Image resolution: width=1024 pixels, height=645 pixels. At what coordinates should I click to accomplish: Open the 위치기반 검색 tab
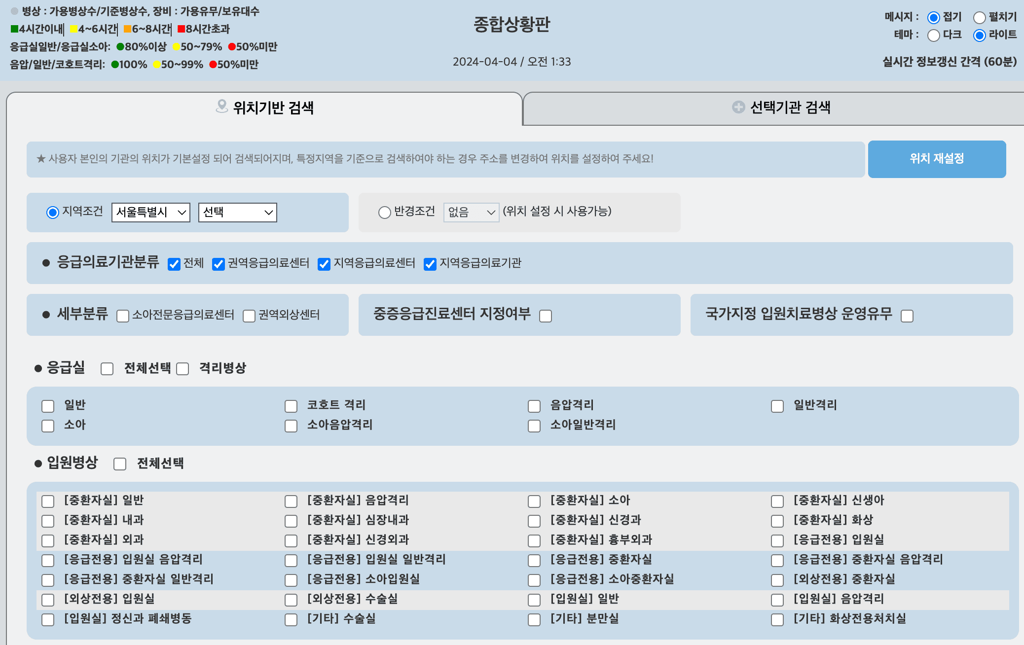[265, 107]
